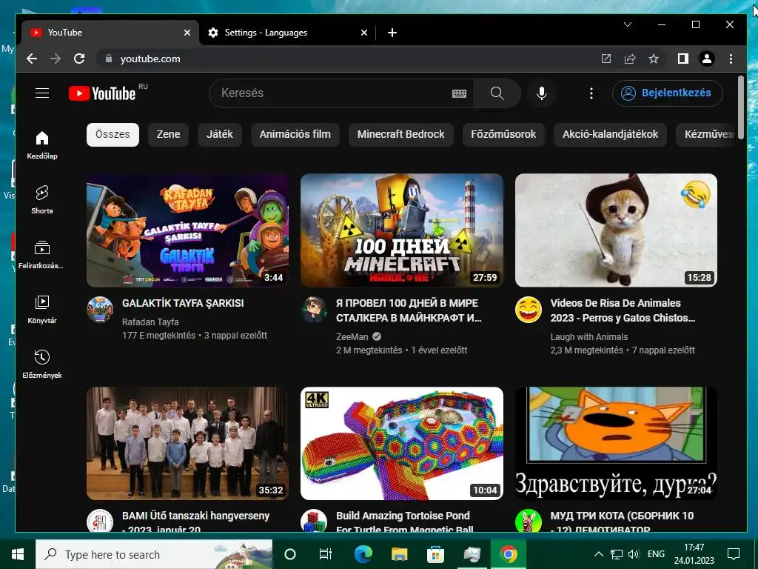Play the orange cartoon cat thumbnail

click(x=616, y=443)
